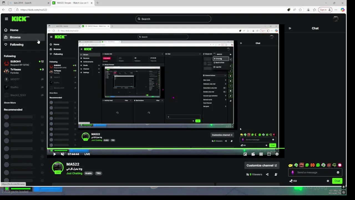Screen dimensions: 355x200
Task: Click the video progress bar
Action: point(166,149)
